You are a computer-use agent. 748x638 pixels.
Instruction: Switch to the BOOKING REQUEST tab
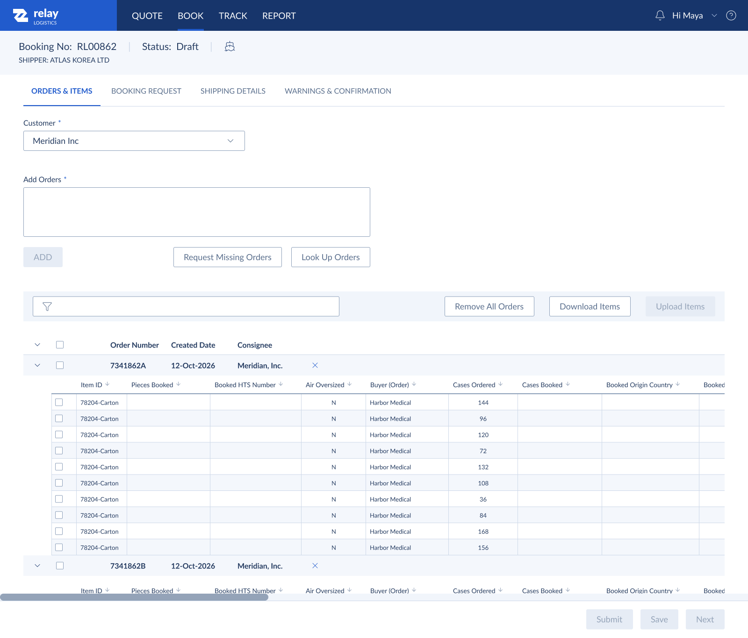tap(146, 91)
